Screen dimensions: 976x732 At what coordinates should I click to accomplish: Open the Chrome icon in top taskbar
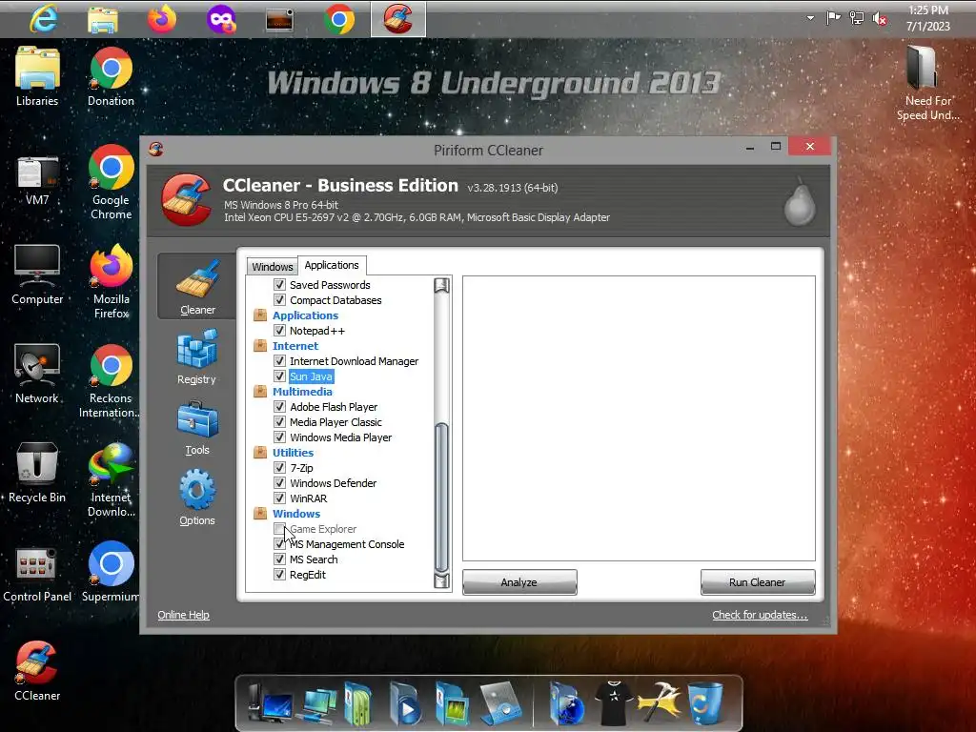coord(339,19)
